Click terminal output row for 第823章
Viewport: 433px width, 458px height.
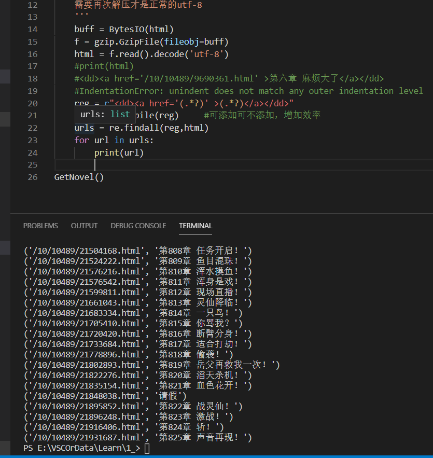129,417
